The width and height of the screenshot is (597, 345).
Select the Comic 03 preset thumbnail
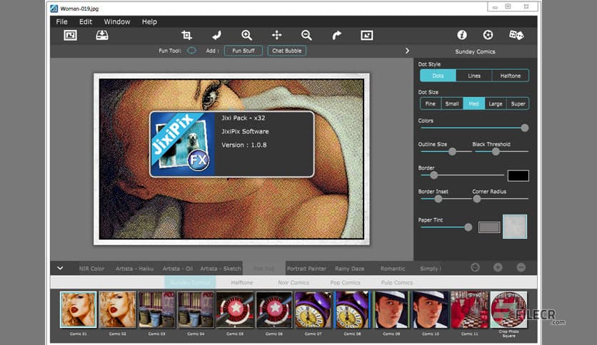[156, 309]
